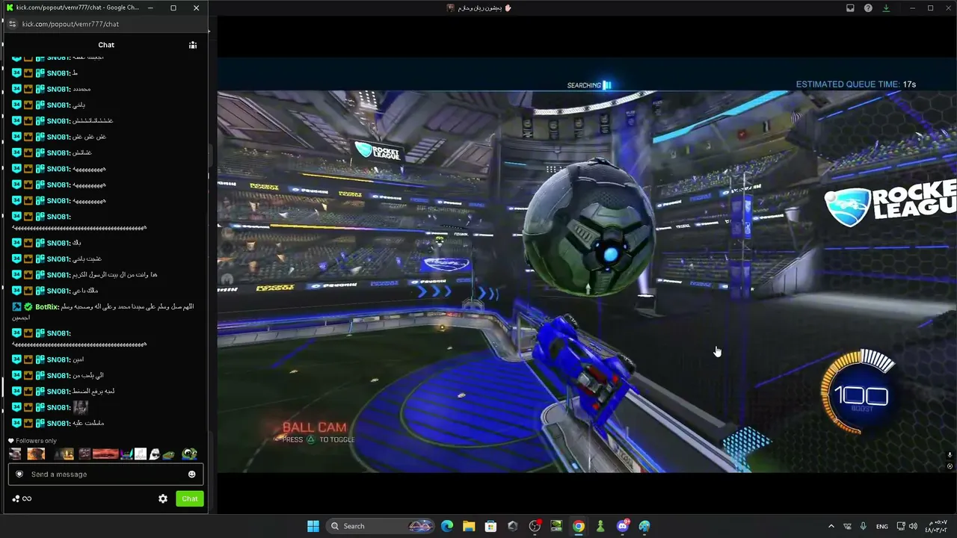Click the green download icon in title bar
Image resolution: width=957 pixels, height=538 pixels.
(x=886, y=8)
